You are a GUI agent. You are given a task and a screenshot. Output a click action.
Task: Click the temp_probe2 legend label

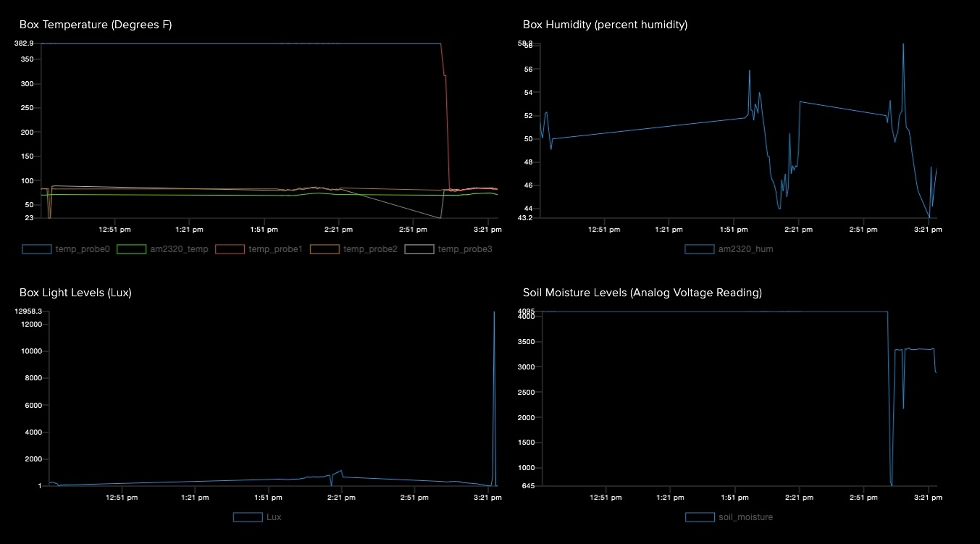370,249
